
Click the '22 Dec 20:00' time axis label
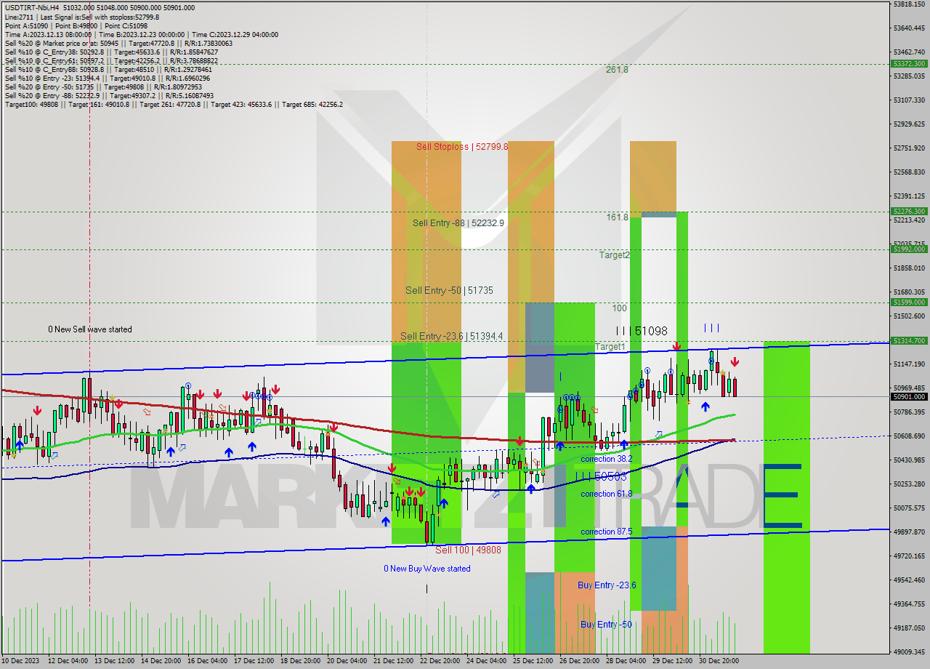440,661
